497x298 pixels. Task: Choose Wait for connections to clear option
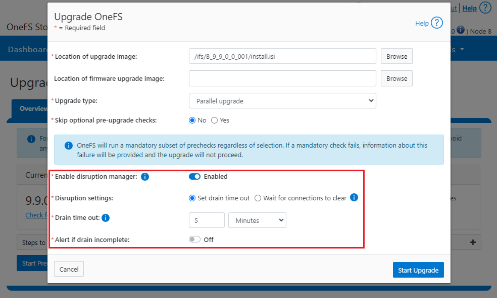click(258, 198)
